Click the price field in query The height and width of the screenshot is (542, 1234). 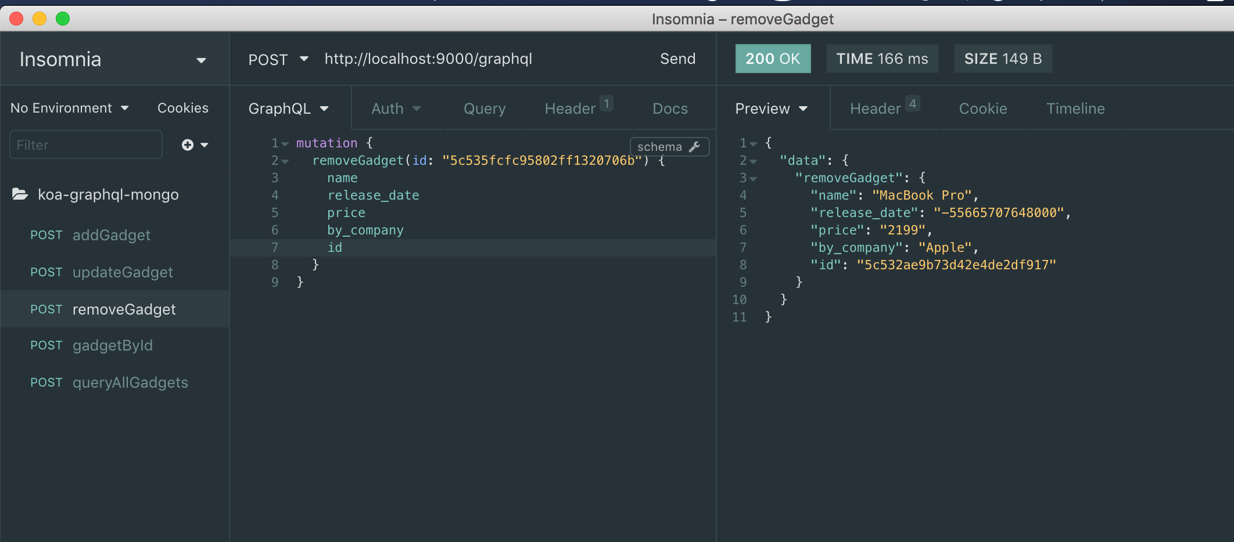click(346, 212)
